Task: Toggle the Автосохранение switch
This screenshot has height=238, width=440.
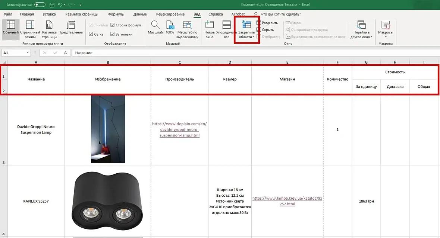Action: (40, 5)
